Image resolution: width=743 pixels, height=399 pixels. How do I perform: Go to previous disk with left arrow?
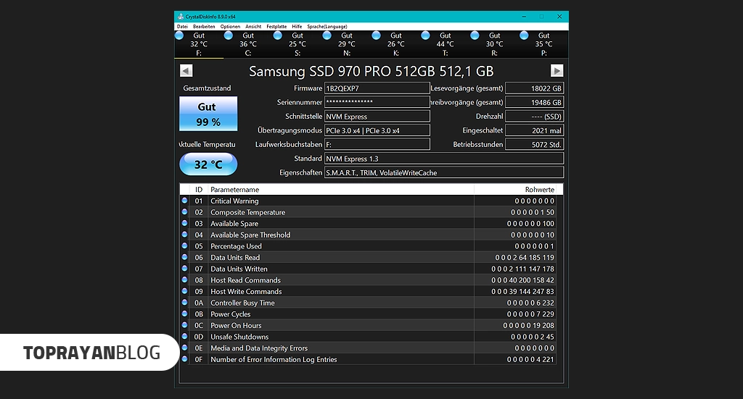(186, 71)
